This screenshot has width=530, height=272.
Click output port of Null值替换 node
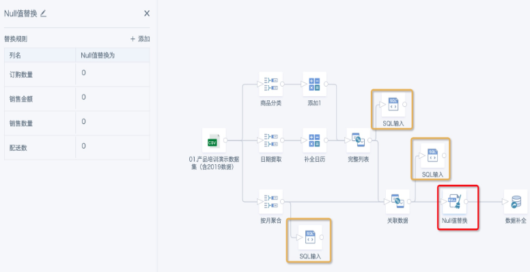466,202
